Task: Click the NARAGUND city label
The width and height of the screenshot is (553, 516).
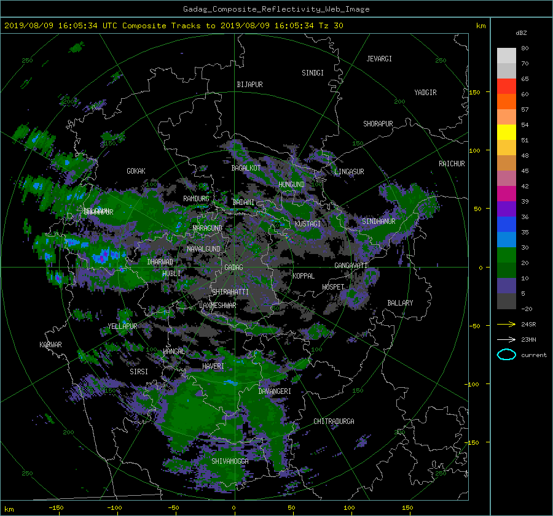Action: [x=208, y=228]
